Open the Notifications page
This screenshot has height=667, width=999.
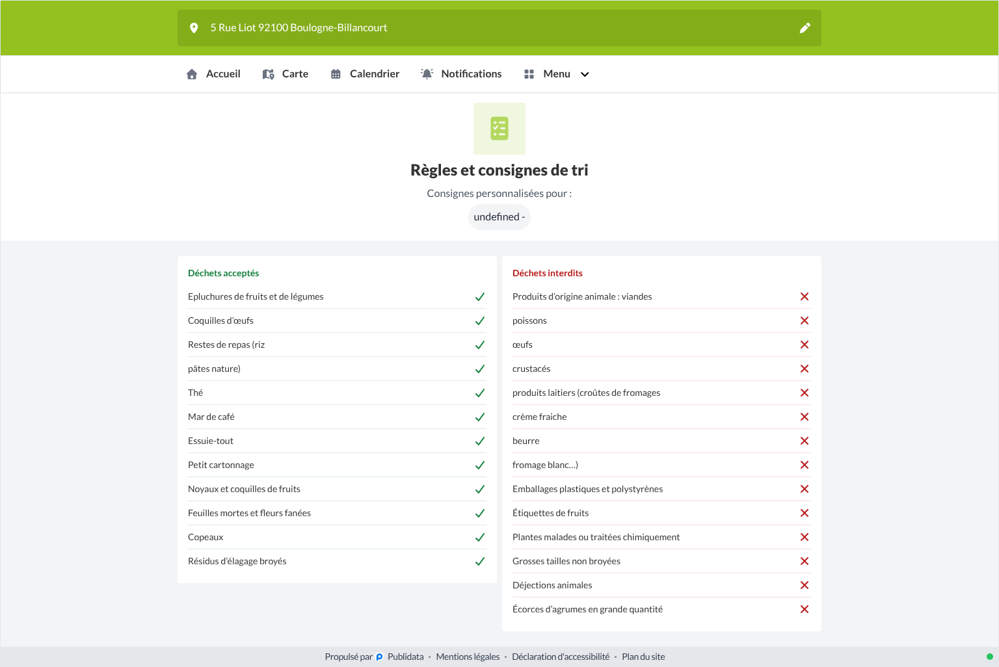tap(461, 74)
